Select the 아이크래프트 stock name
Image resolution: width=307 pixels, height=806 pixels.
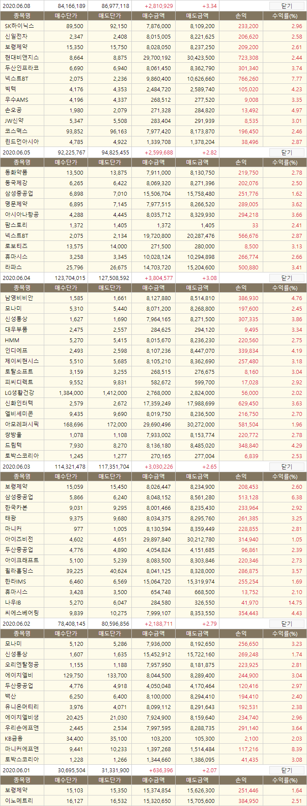click(22, 561)
